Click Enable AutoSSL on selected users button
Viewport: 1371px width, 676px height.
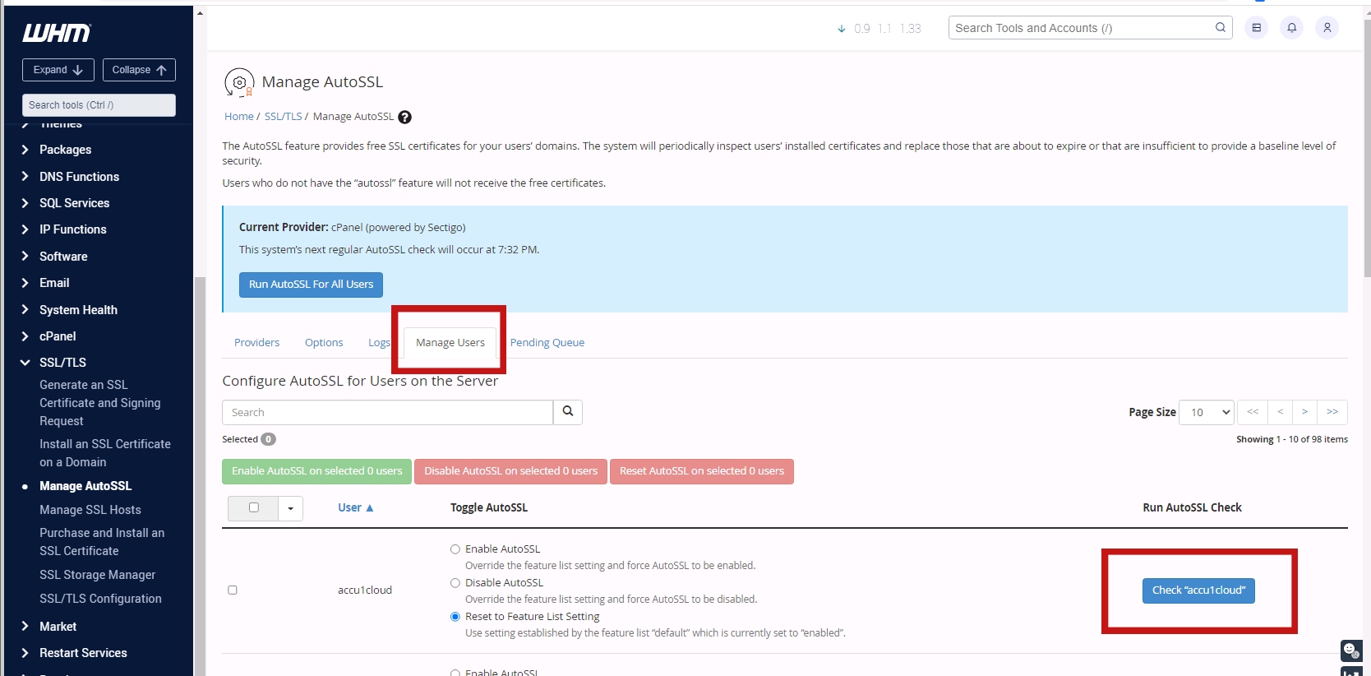click(x=316, y=471)
